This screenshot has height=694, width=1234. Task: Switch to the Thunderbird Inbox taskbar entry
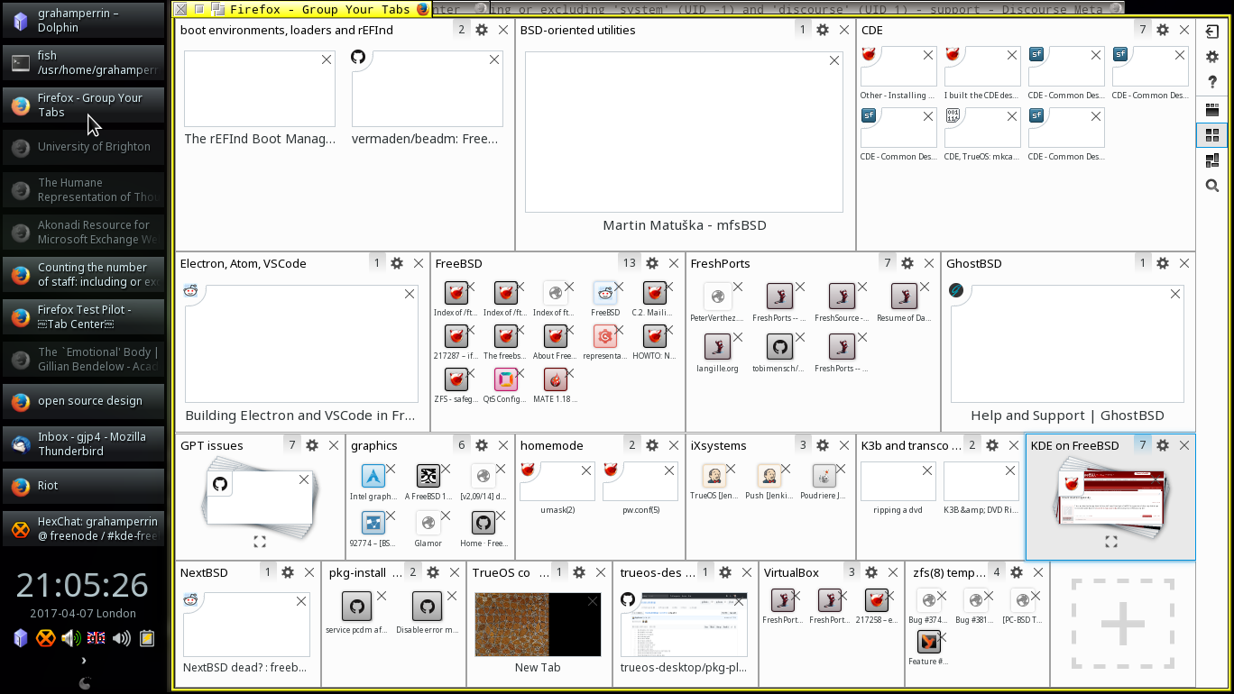[85, 443]
